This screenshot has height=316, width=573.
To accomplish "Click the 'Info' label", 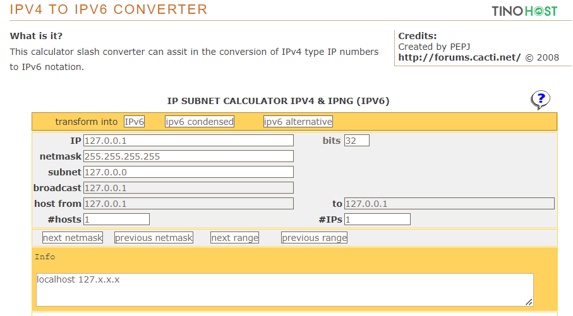I will point(45,257).
